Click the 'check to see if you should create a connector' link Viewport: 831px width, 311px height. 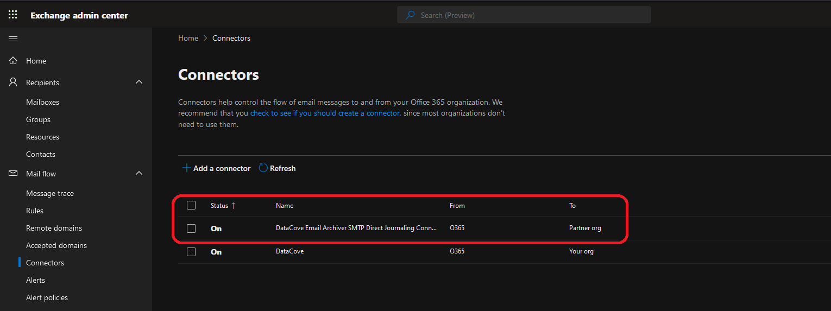(325, 113)
